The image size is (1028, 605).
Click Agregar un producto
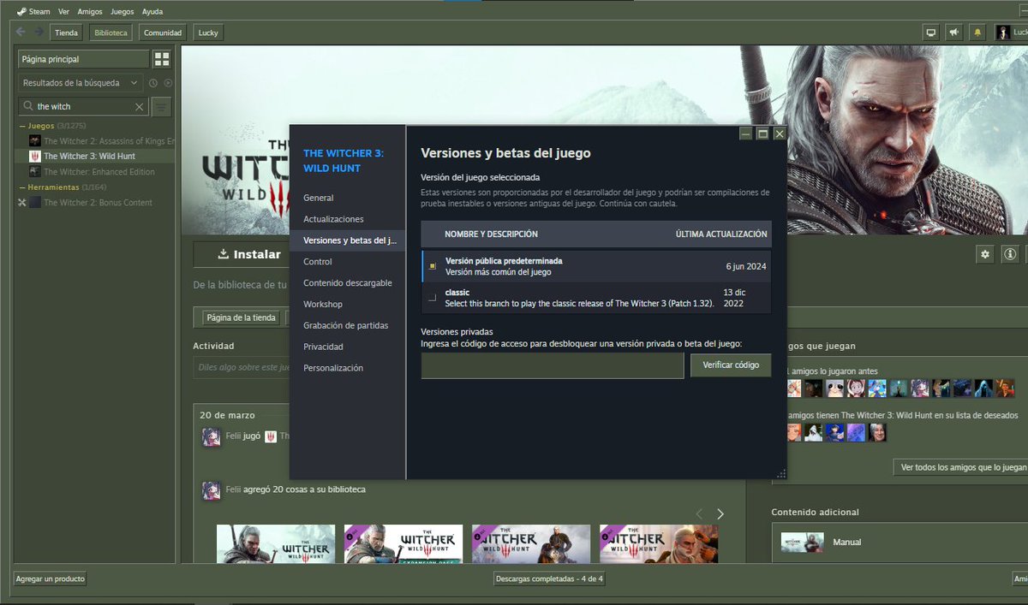tap(51, 578)
